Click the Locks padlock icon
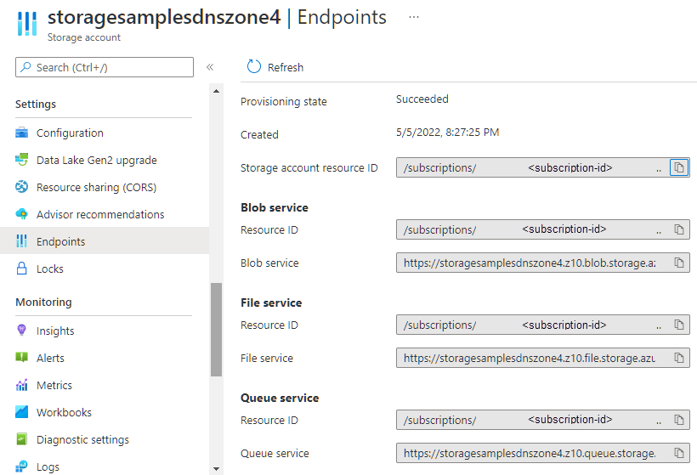The width and height of the screenshot is (697, 475). (21, 269)
